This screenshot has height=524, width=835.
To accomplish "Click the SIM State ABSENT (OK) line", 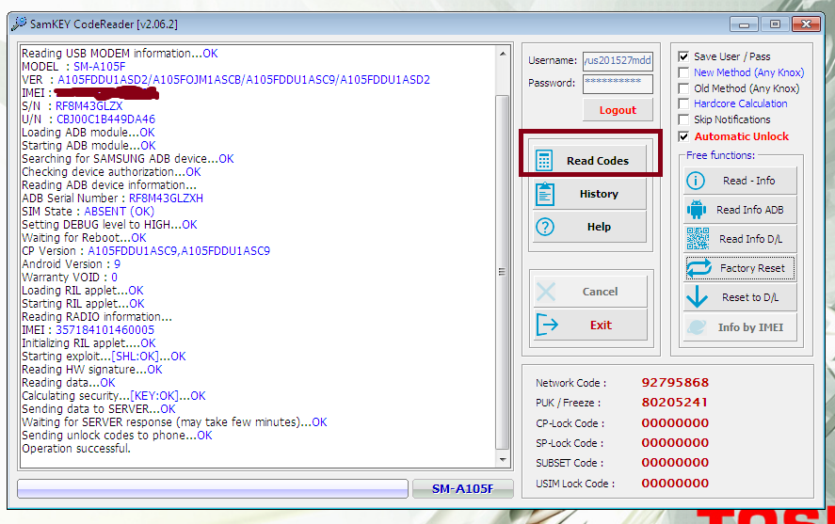I will coord(88,212).
